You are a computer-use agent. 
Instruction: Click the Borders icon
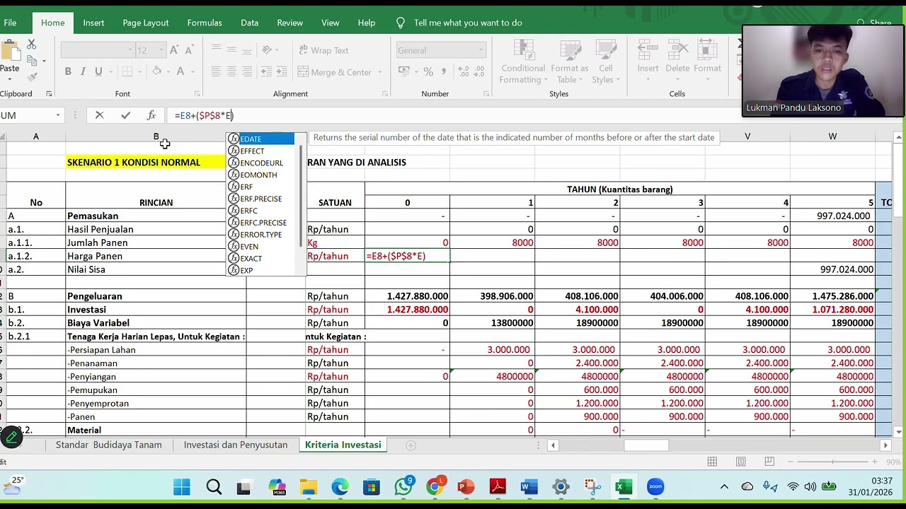(x=127, y=71)
